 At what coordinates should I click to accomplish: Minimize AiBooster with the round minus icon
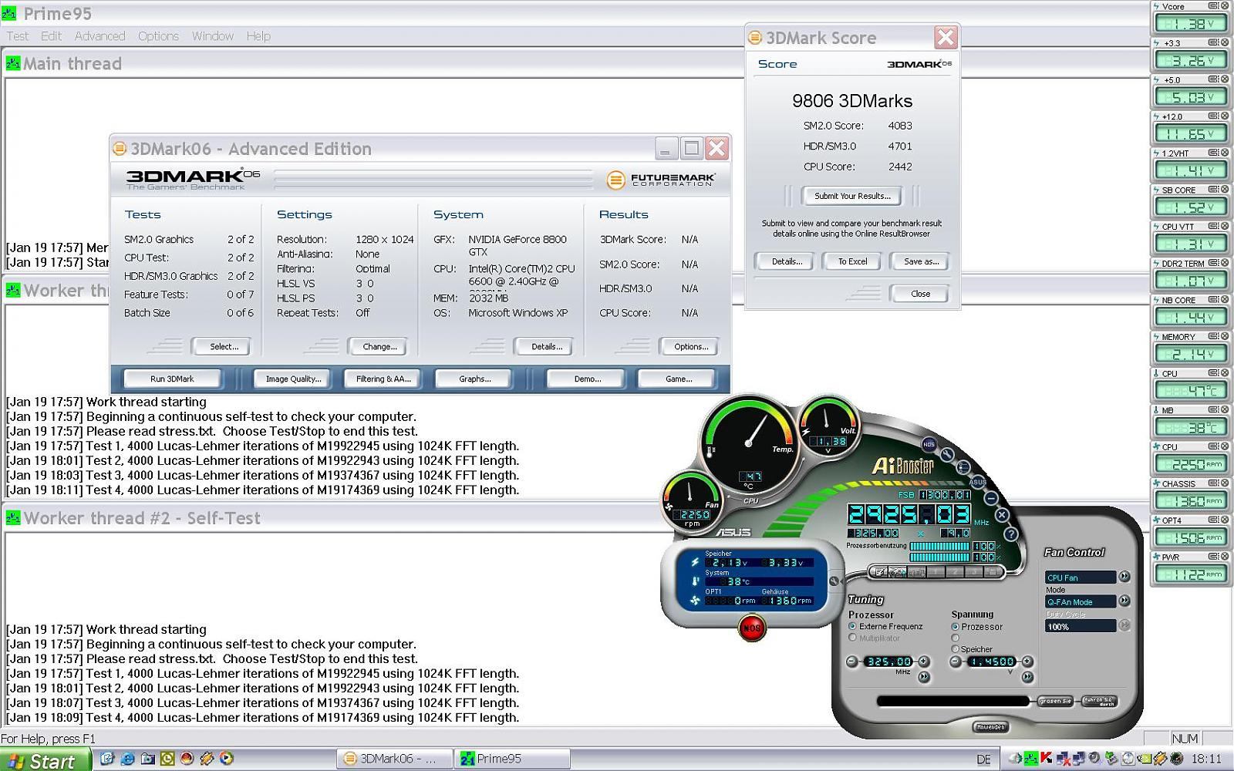991,498
